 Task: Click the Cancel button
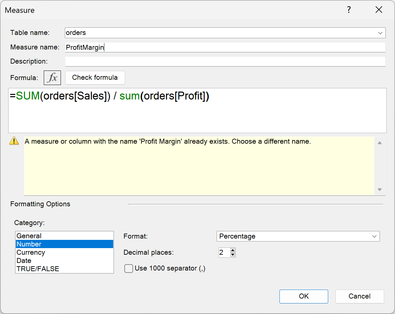click(x=359, y=296)
